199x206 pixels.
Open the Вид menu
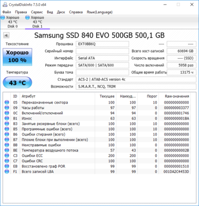[x=50, y=12]
